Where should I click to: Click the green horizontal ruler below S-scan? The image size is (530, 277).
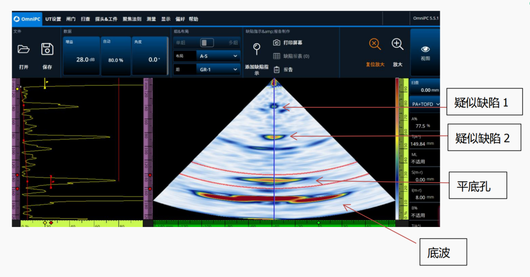pos(274,223)
